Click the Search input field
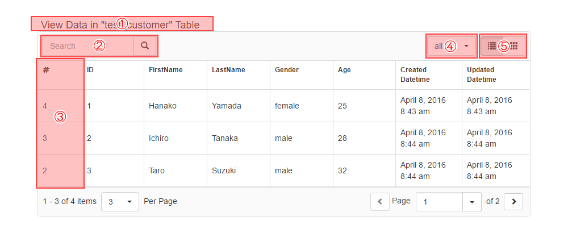Screen dimensions: 568x233 tap(88, 46)
